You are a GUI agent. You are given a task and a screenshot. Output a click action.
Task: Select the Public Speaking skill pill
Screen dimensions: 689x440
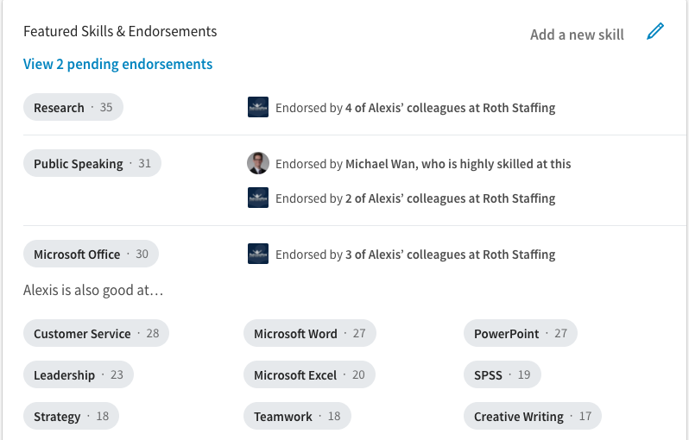[92, 164]
